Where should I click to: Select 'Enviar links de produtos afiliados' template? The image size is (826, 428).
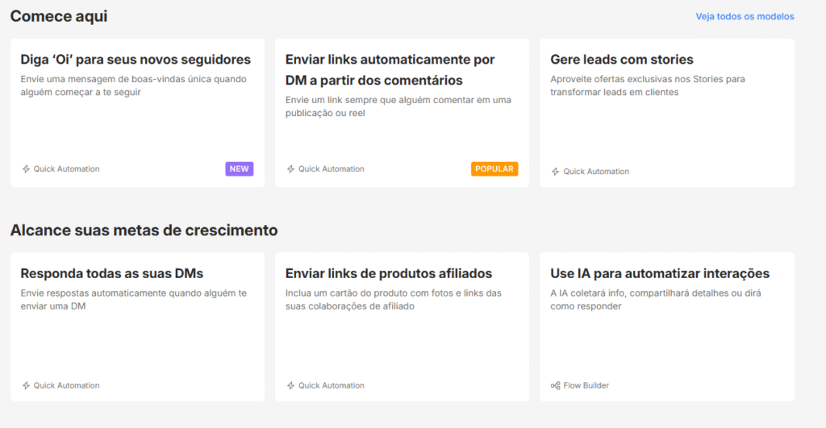tap(388, 274)
